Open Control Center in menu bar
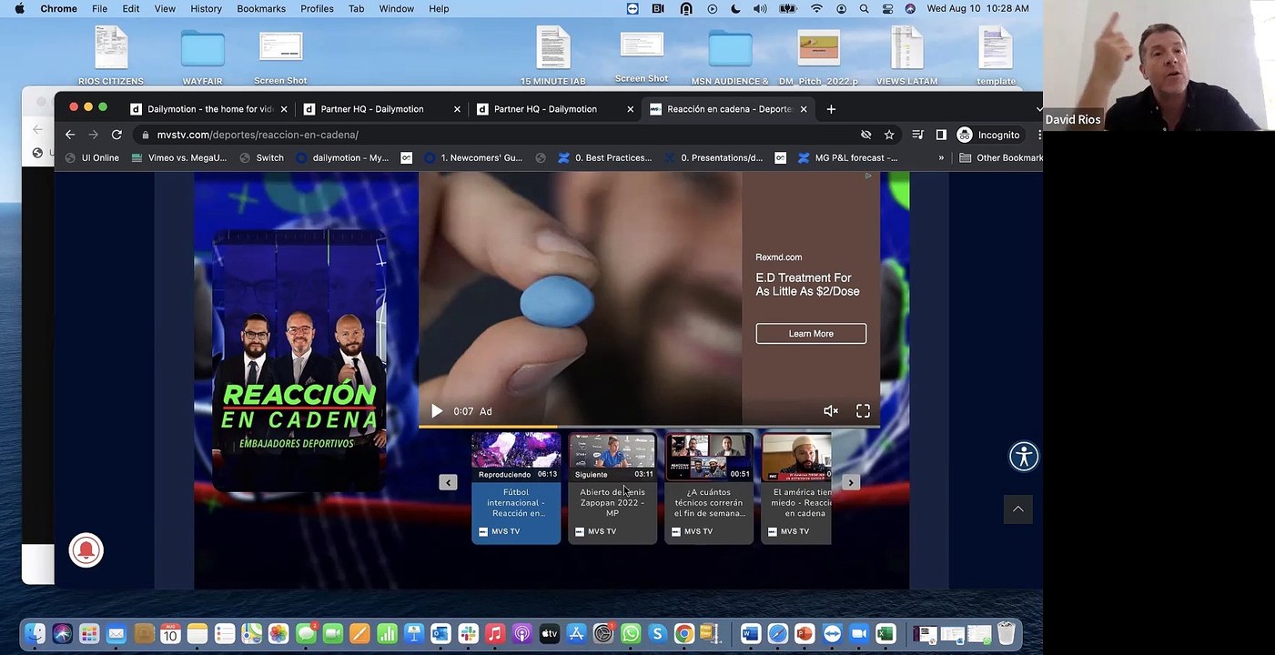 [x=887, y=8]
